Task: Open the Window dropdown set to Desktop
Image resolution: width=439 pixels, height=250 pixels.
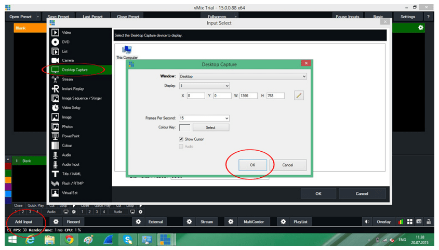Action: tap(243, 76)
